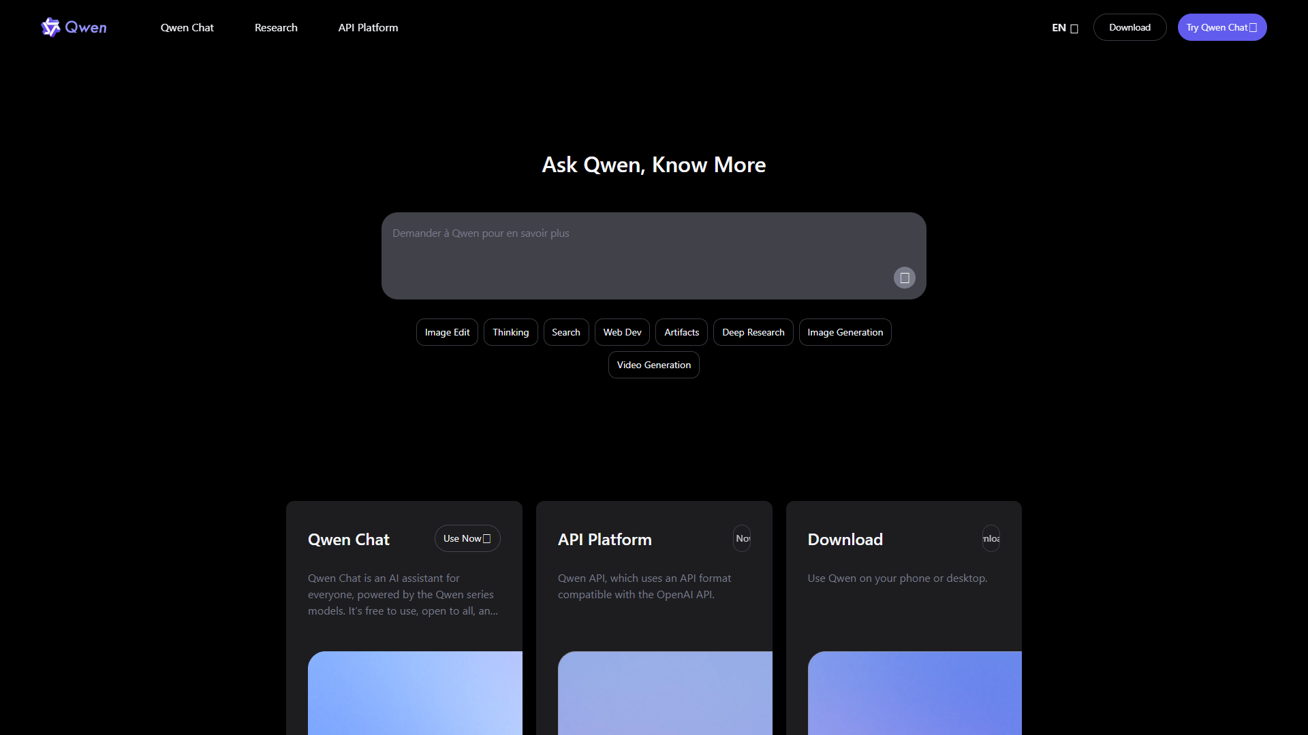Choose the Web Dev chip
Screen dimensions: 1308x735
coord(622,332)
